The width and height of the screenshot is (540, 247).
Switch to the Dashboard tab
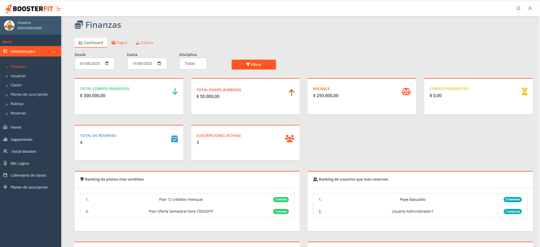click(x=91, y=43)
